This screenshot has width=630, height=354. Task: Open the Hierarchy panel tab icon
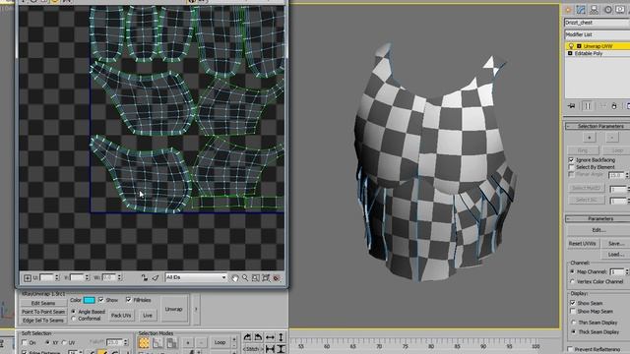(595, 10)
